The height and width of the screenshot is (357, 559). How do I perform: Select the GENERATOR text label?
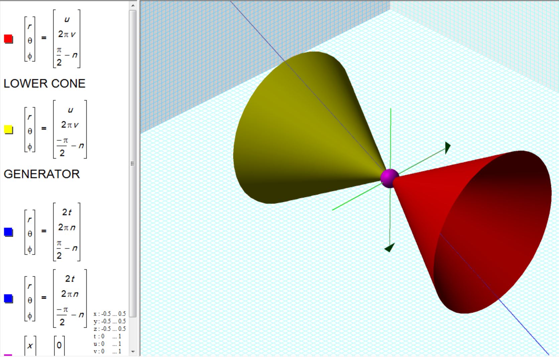(x=42, y=174)
